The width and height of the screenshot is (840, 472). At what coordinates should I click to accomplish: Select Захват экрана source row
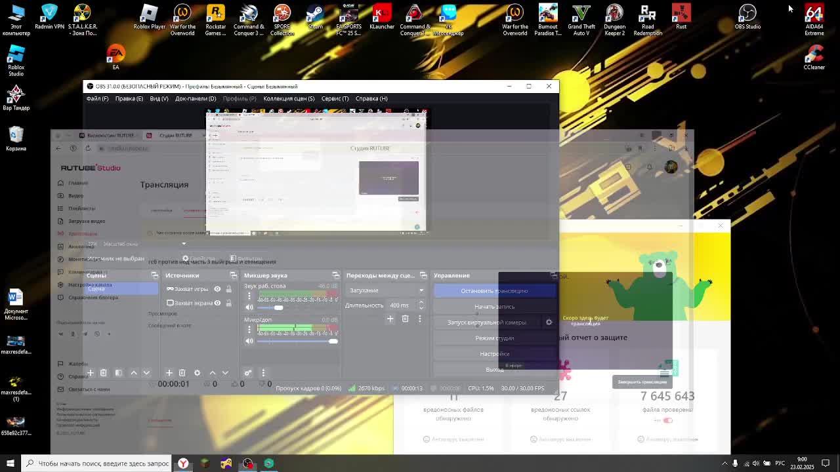[x=199, y=303]
